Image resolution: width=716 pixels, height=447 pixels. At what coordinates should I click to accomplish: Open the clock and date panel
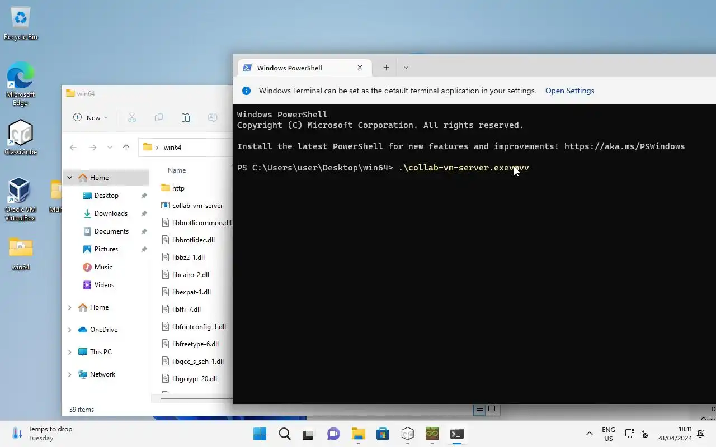674,434
